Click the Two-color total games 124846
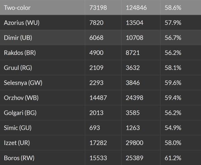 click(x=137, y=7)
